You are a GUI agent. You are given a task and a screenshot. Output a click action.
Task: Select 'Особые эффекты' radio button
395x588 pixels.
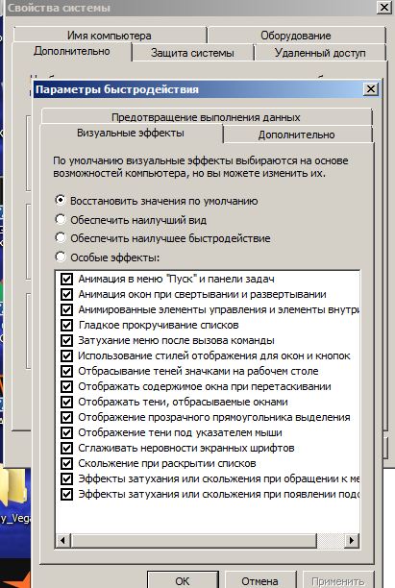pos(61,257)
